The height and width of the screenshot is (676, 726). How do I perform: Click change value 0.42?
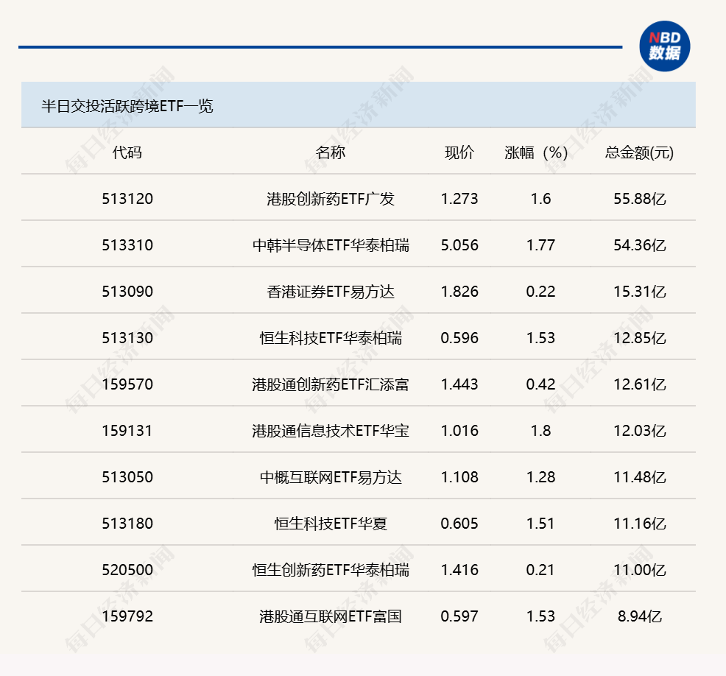[x=540, y=384]
